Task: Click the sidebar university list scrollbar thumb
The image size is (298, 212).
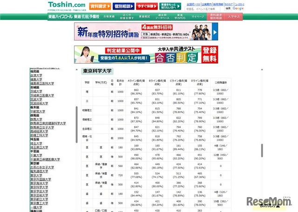Action: (76, 125)
